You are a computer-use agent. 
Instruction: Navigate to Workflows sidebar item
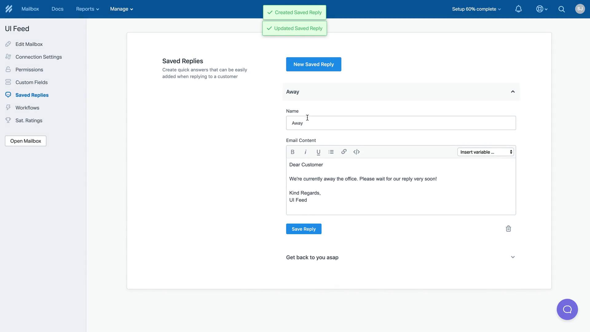point(27,108)
